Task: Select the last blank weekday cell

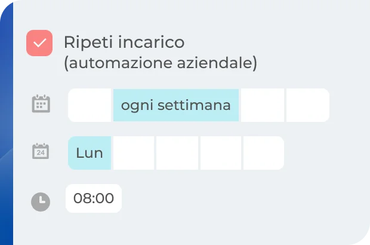Action: (x=263, y=153)
